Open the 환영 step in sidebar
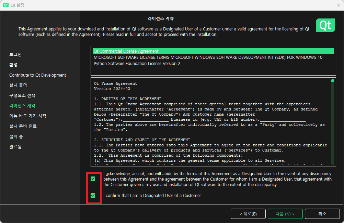 tap(13, 65)
